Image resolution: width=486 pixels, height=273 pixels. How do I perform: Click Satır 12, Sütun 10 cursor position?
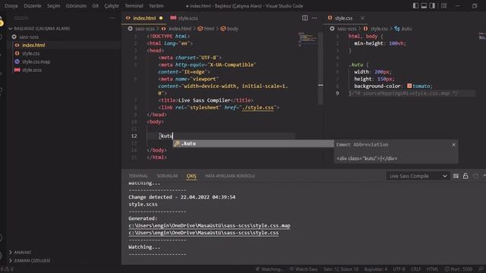[x=341, y=269]
